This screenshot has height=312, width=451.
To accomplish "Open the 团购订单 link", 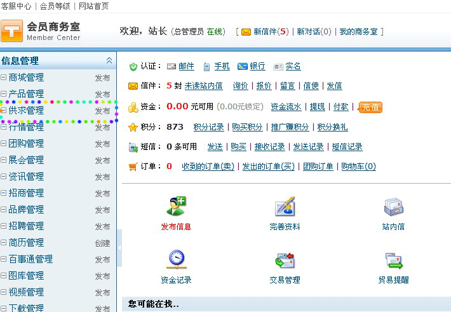I will tap(318, 166).
